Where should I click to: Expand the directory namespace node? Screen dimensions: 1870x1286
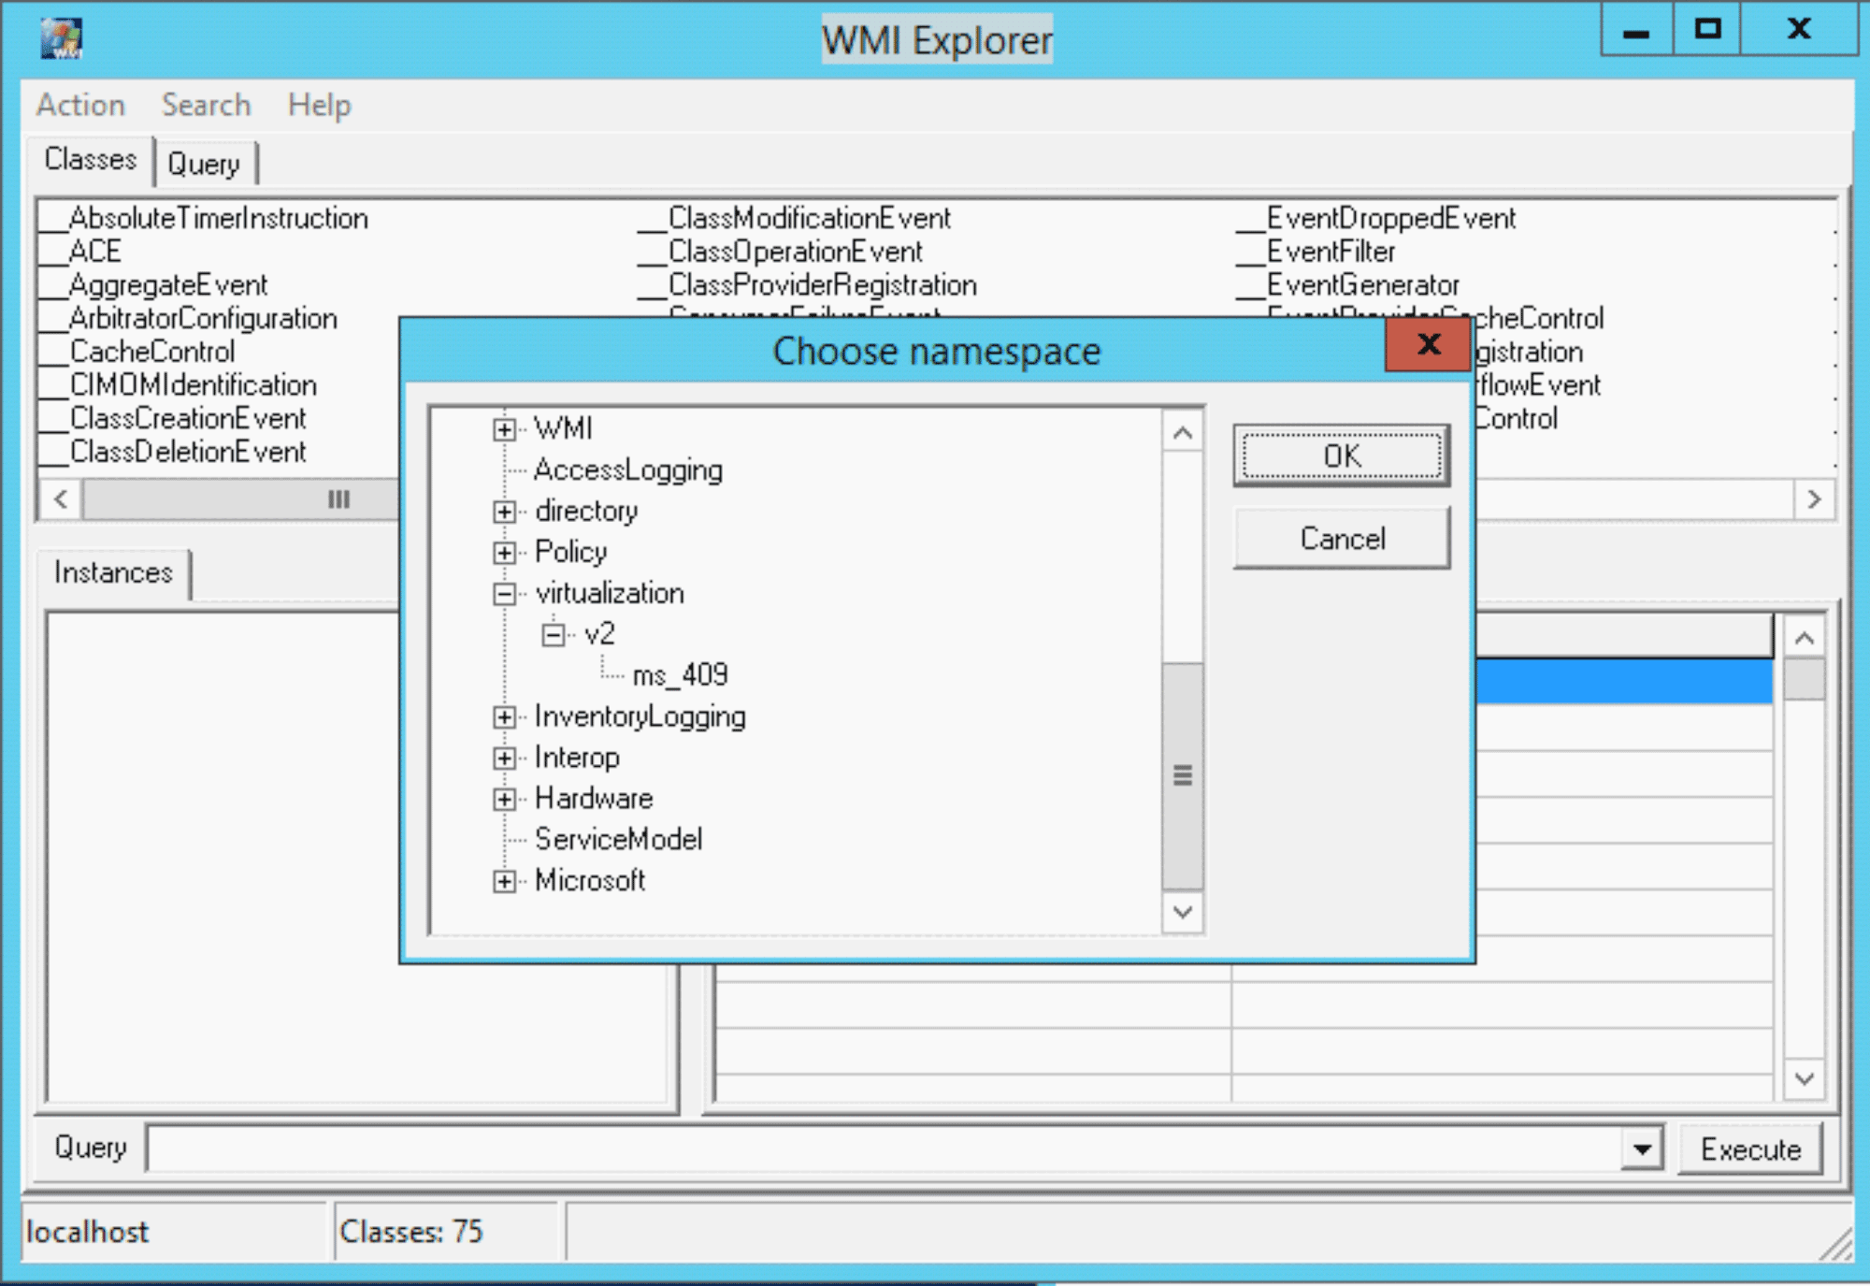[504, 512]
